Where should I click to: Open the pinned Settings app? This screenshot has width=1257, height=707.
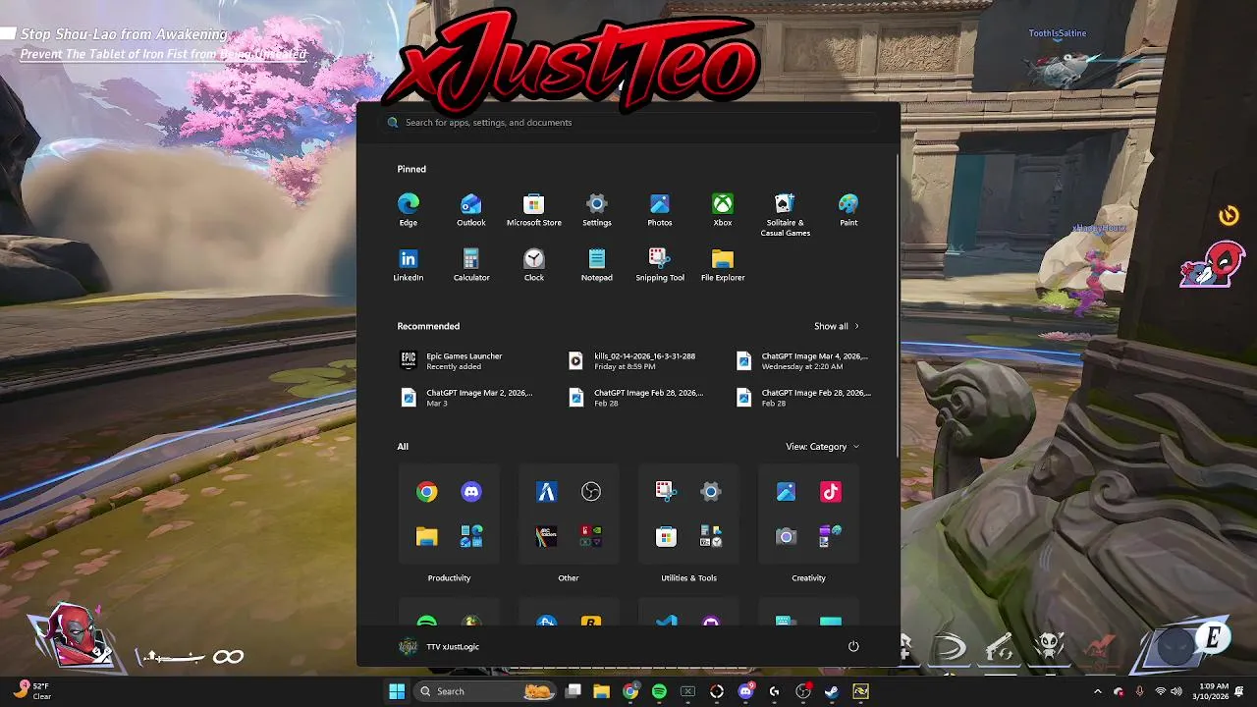pos(596,209)
